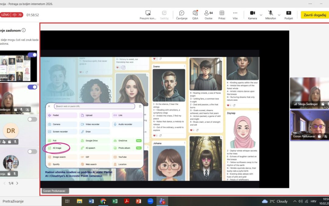Open Excel from the Windows taskbar

[x=115, y=201]
